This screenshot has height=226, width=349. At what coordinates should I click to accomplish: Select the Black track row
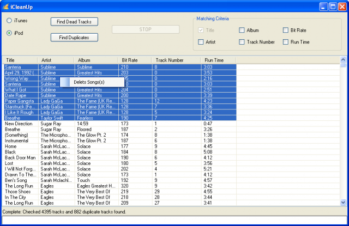point(120,152)
